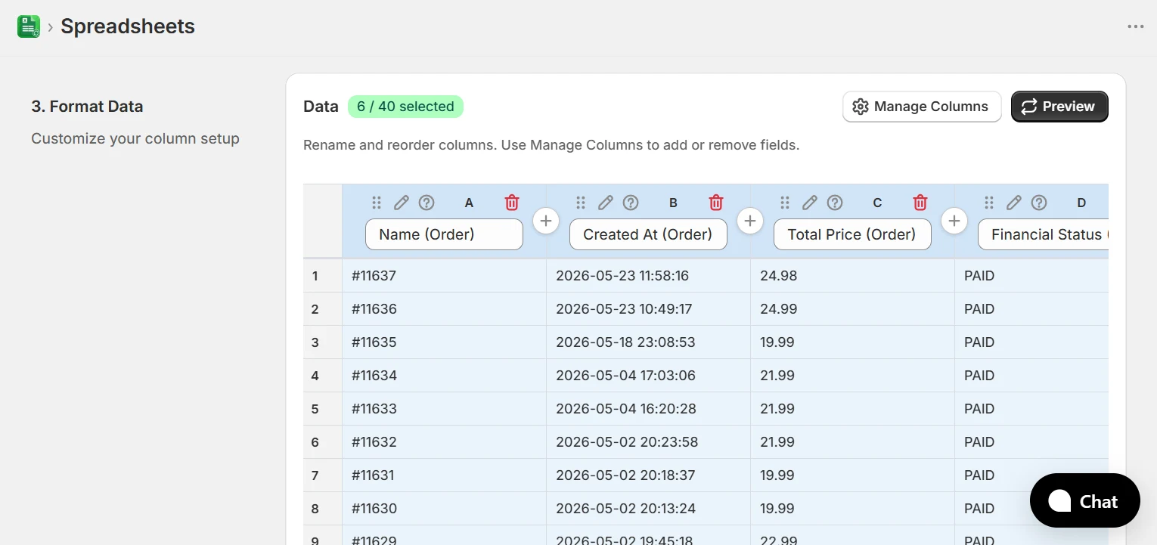Click the row number 1 header
Image resolution: width=1157 pixels, height=545 pixels.
(x=323, y=276)
